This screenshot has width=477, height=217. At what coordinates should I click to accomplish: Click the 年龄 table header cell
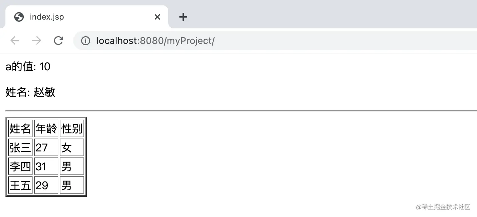pyautogui.click(x=46, y=128)
